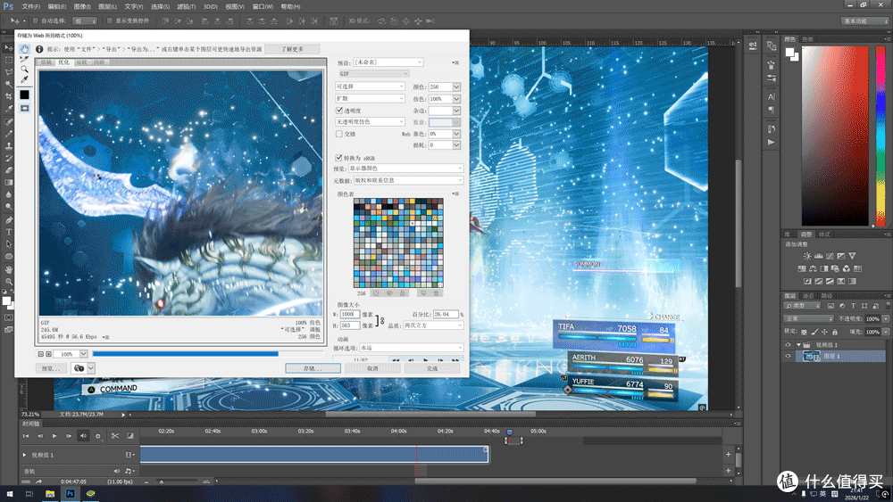Open the 循环选项 永远 dropdown

[411, 348]
